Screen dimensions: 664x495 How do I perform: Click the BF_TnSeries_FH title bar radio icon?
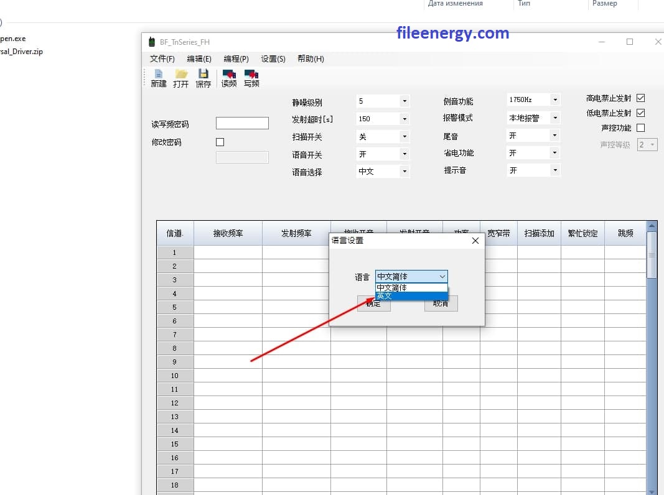(152, 42)
